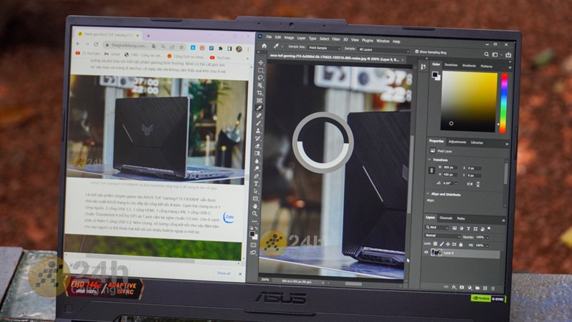This screenshot has width=572, height=322.
Task: Open the layer blend mode Normal dropdown
Action: [x=442, y=235]
